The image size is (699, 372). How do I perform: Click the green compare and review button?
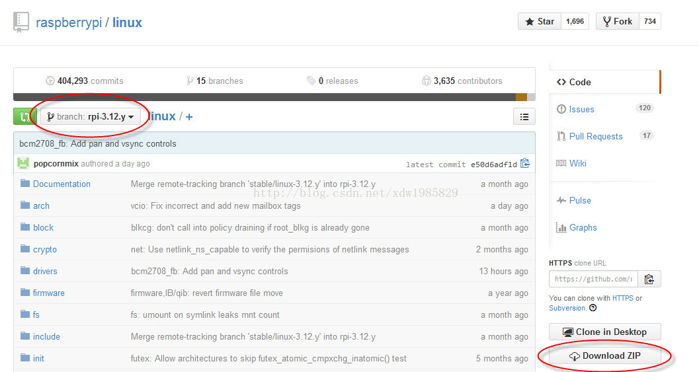(x=25, y=117)
